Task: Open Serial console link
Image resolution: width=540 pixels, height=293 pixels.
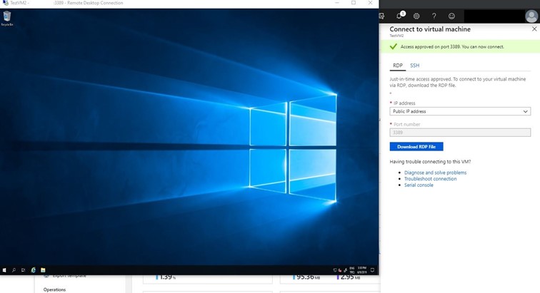Action: click(419, 185)
